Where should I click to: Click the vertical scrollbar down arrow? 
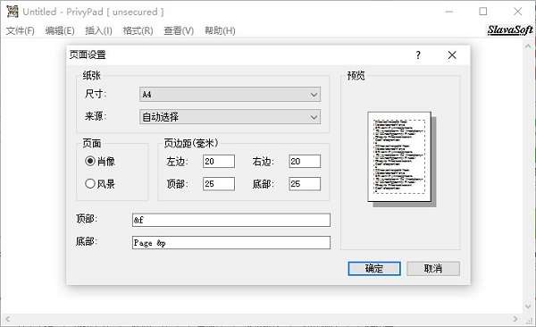528,306
